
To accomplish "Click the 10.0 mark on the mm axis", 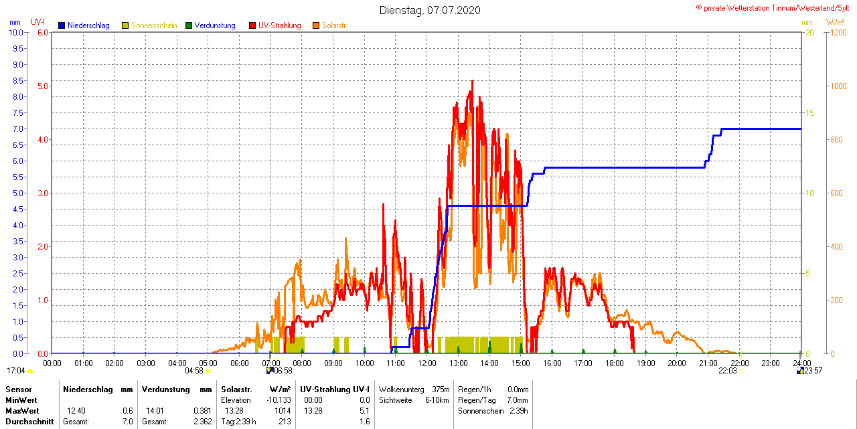I will 16,32.
